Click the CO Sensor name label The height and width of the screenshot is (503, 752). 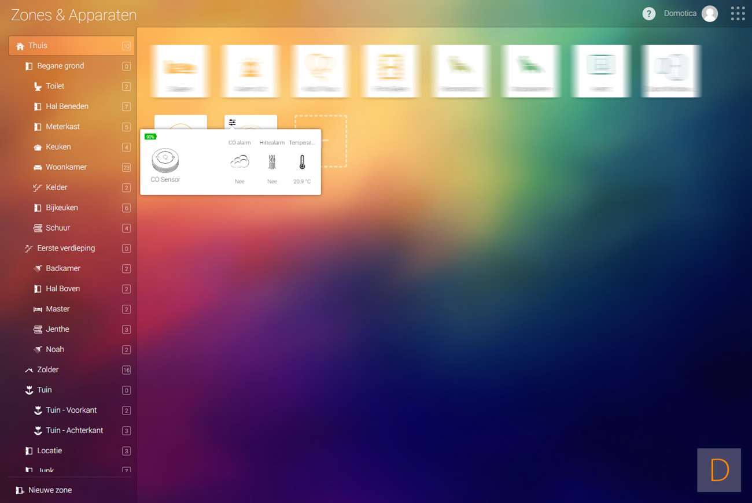[x=165, y=180]
